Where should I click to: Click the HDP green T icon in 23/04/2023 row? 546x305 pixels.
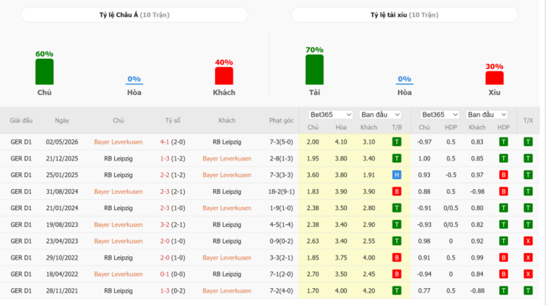tap(503, 241)
